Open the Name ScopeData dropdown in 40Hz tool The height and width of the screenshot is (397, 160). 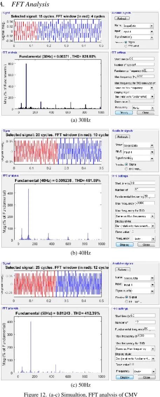[x=138, y=146]
